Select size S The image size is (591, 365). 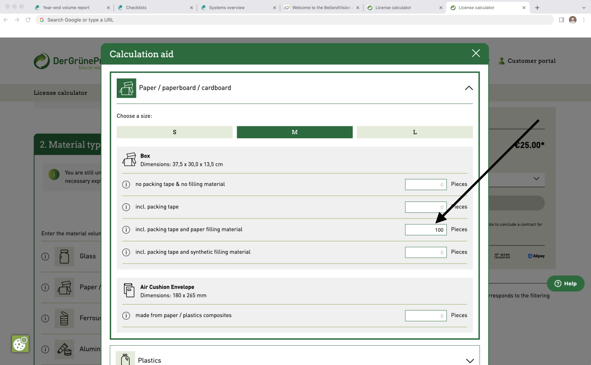point(174,132)
